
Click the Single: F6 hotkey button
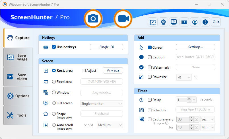pos(106,47)
